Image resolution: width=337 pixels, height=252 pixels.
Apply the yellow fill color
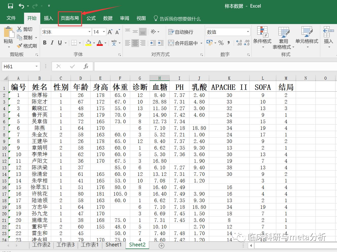pyautogui.click(x=88, y=43)
